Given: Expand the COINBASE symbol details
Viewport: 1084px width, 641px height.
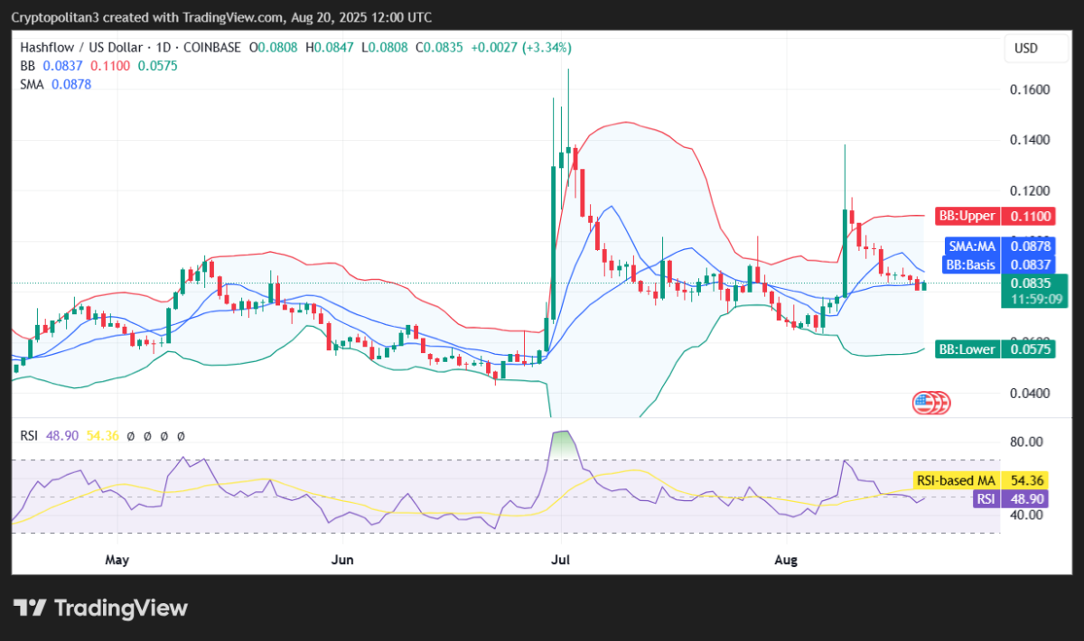Looking at the screenshot, I should click(x=211, y=47).
